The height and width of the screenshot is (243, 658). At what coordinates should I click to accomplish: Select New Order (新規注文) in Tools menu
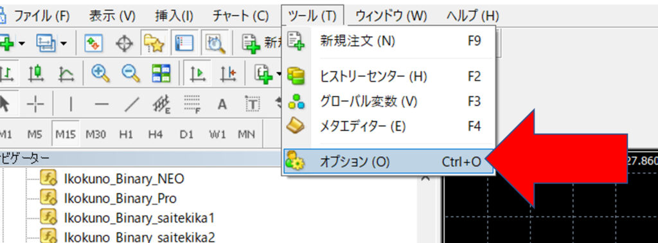point(388,41)
